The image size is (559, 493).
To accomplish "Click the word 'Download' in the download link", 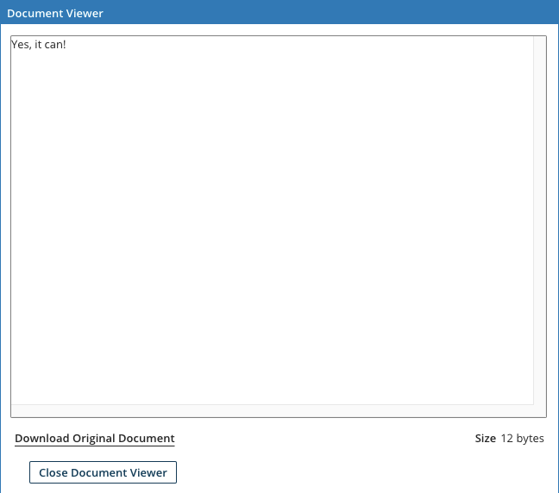I will coord(42,438).
